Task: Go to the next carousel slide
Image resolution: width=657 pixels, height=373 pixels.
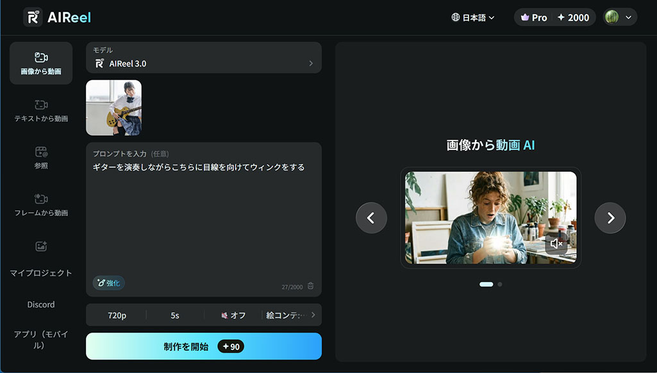Action: coord(610,218)
